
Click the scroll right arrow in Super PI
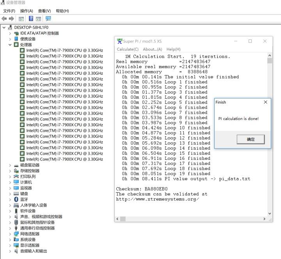coord(264,219)
